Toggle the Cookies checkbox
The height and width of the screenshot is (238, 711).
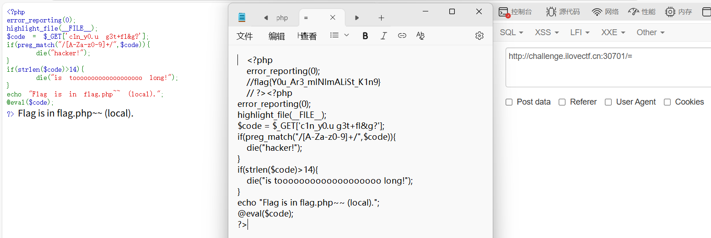point(667,102)
